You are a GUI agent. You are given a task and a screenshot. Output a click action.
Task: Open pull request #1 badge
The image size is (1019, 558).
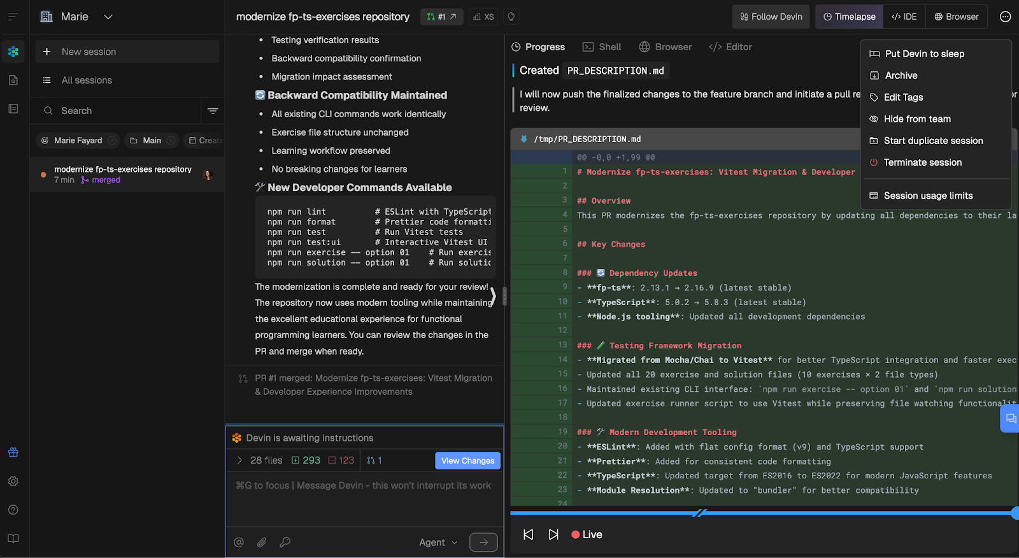(x=441, y=17)
